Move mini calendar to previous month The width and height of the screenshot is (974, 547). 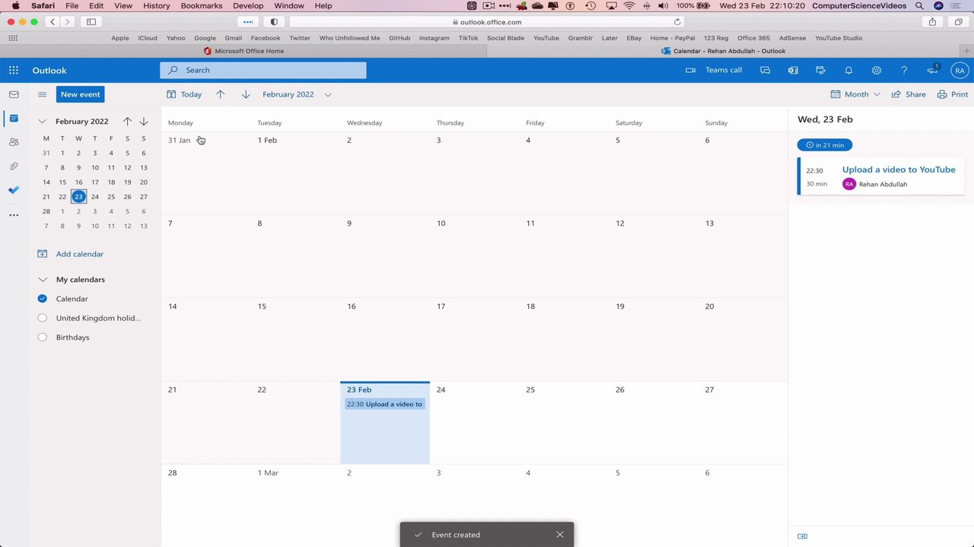tap(127, 121)
